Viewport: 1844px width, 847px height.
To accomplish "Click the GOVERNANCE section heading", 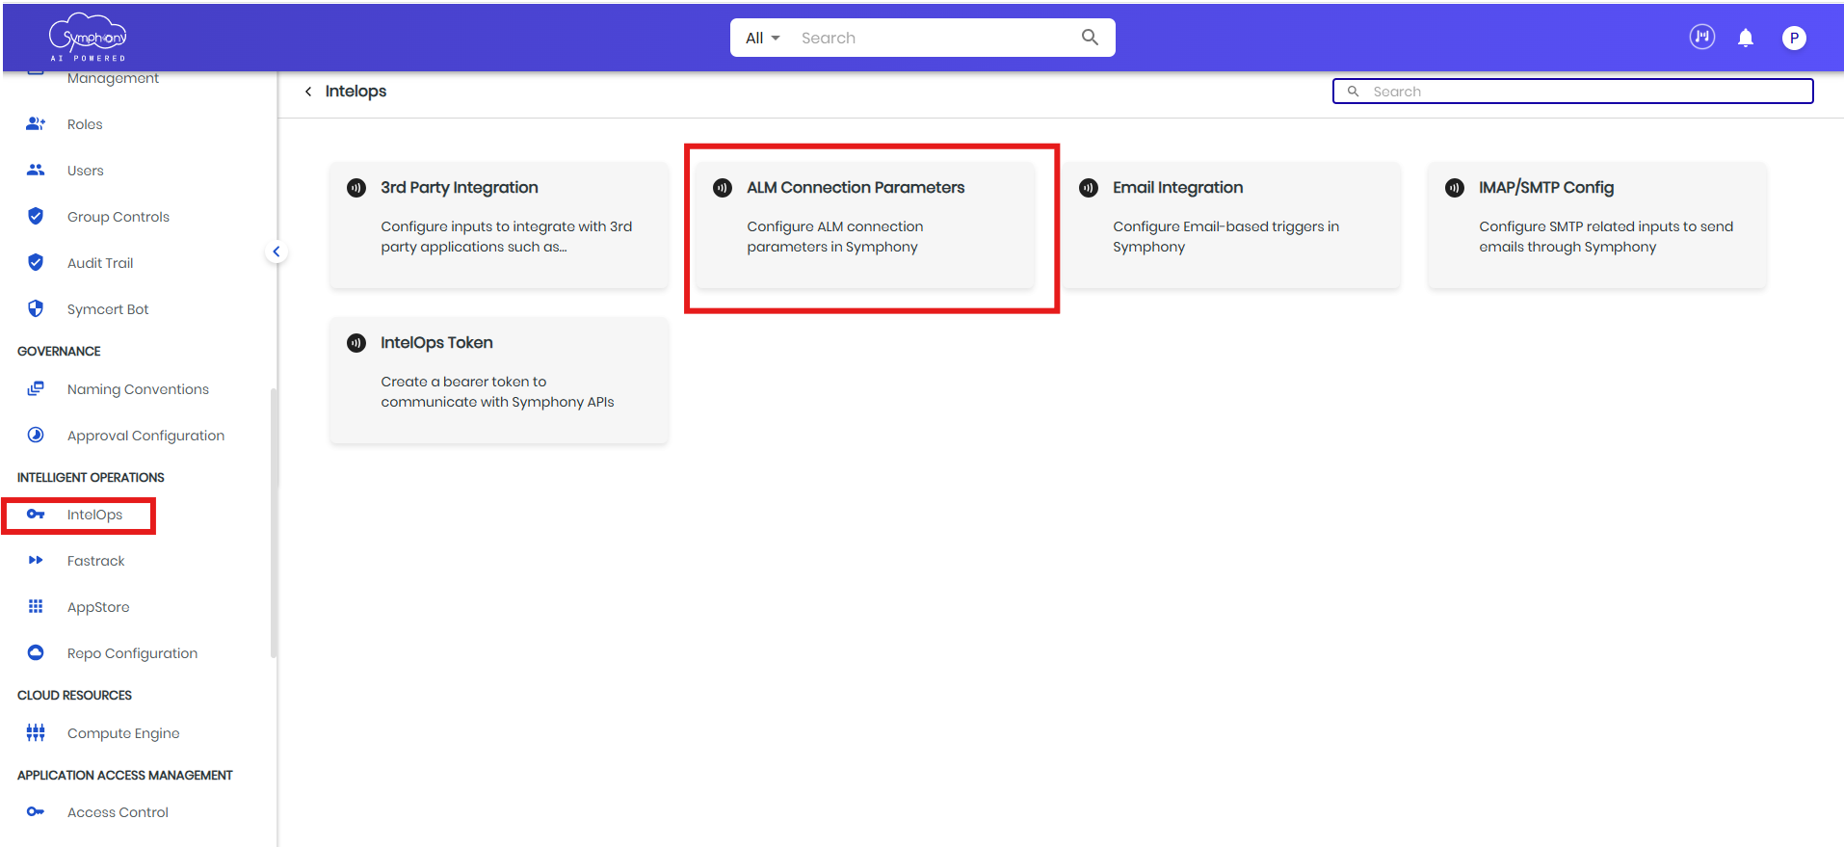I will pyautogui.click(x=59, y=351).
